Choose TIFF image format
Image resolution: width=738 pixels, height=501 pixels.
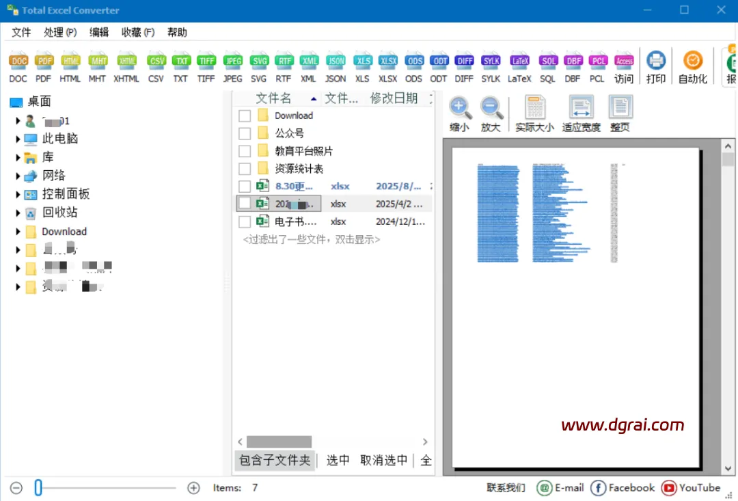pyautogui.click(x=206, y=67)
